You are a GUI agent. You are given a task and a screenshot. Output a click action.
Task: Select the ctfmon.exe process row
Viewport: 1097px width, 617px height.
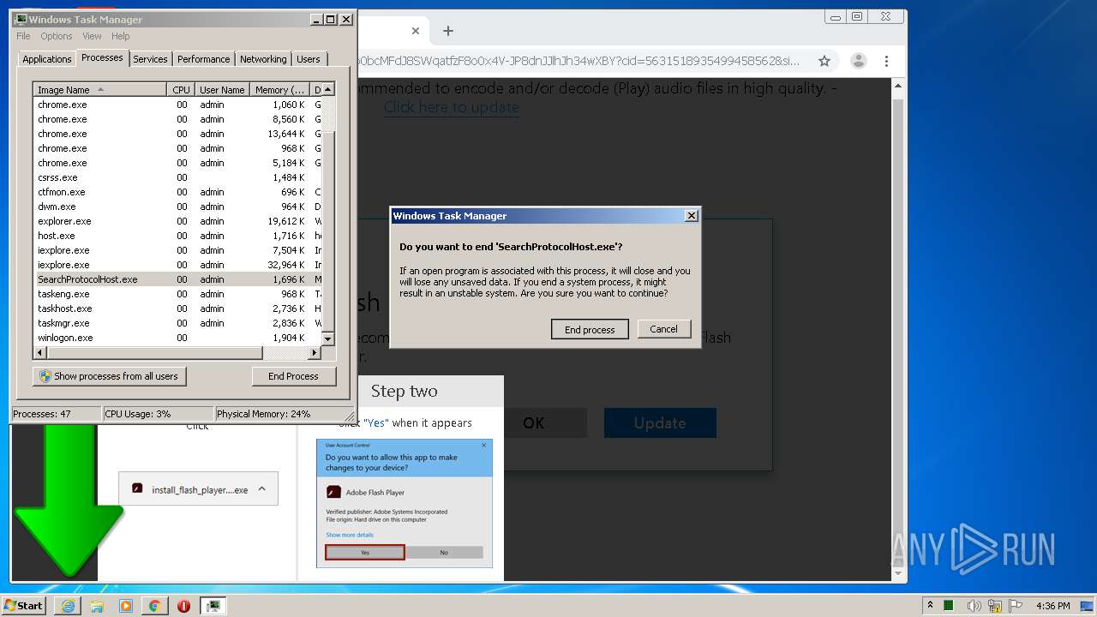[177, 192]
